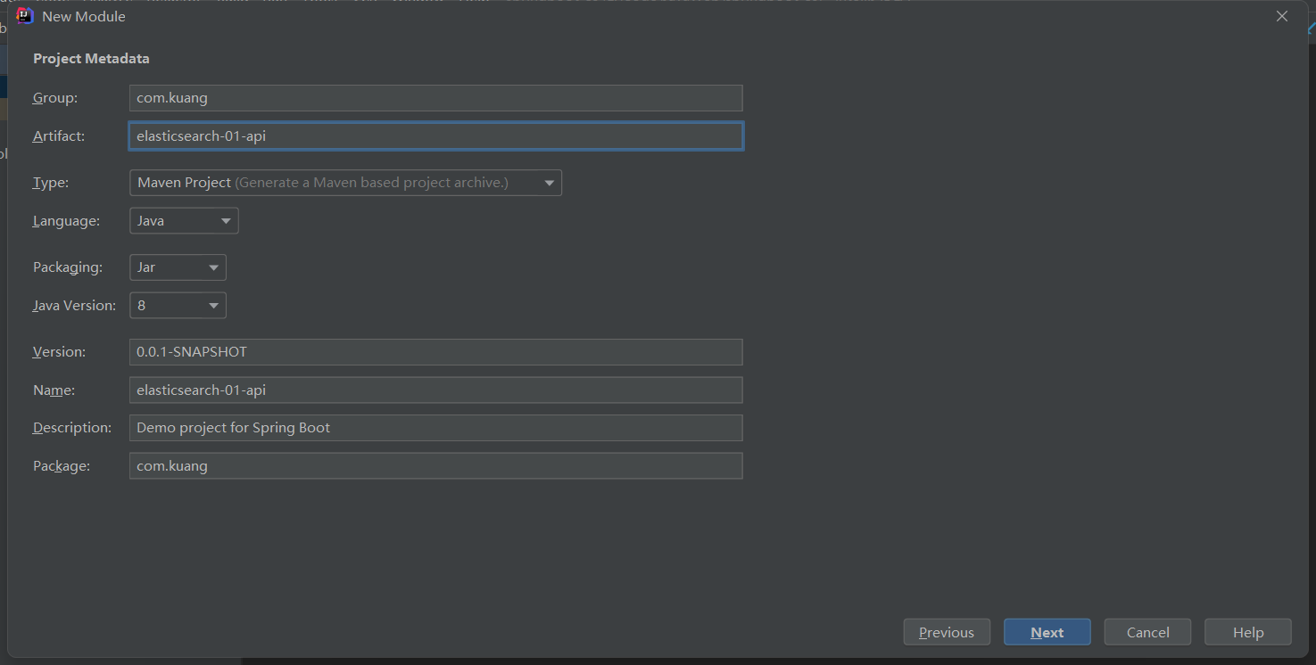Click the Name label
This screenshot has width=1316, height=665.
click(54, 390)
